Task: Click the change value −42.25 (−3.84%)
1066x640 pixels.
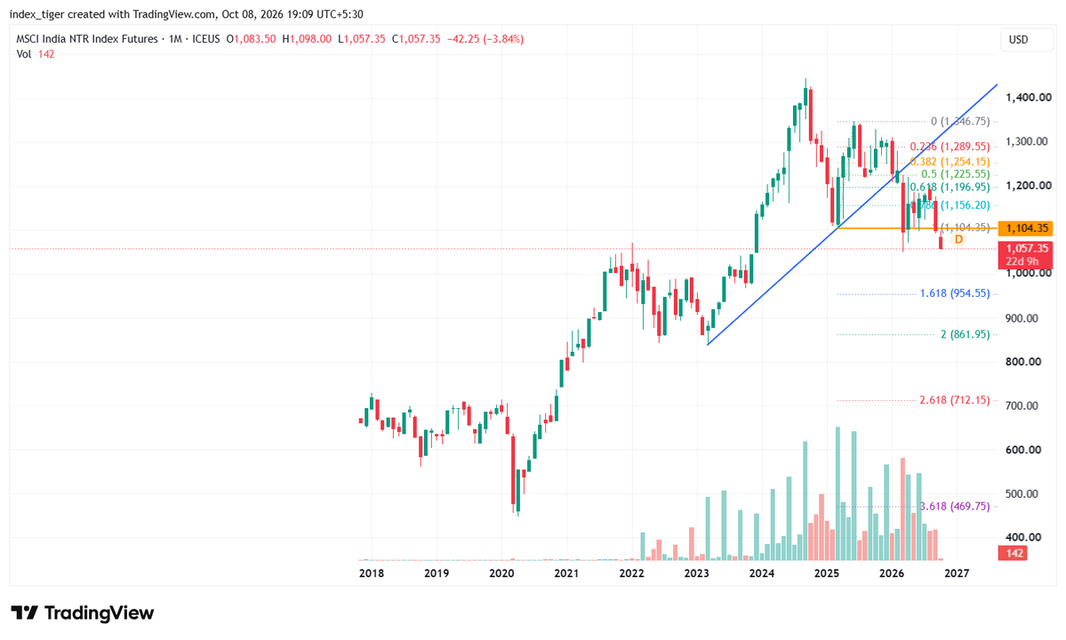Action: click(x=485, y=39)
